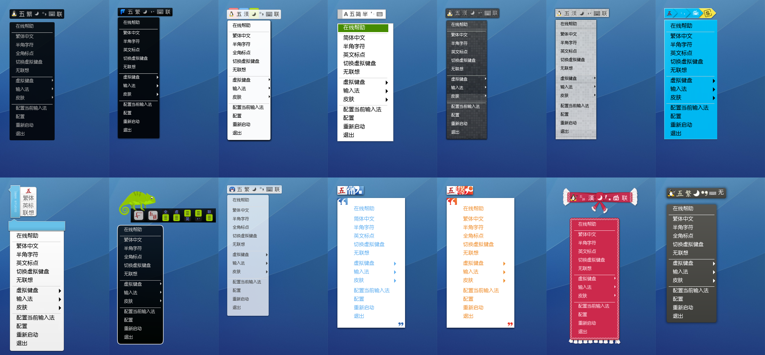765x355 pixels.
Task: Toggle 联 in the dark-gray checkered 五漢 bar
Action: pyautogui.click(x=495, y=13)
